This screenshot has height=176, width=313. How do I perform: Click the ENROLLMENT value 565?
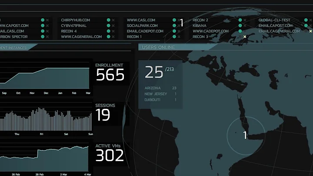(x=110, y=75)
